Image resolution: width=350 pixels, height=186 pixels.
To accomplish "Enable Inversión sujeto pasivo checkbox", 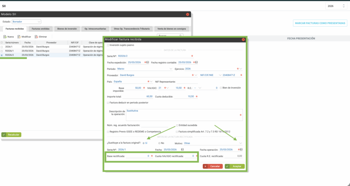I will click(108, 46).
